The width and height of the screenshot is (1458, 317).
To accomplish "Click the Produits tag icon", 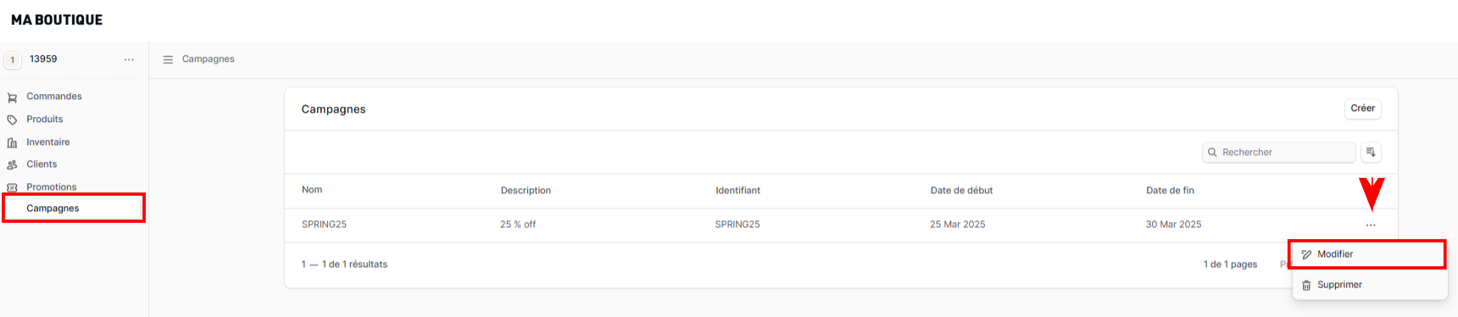I will (x=12, y=120).
